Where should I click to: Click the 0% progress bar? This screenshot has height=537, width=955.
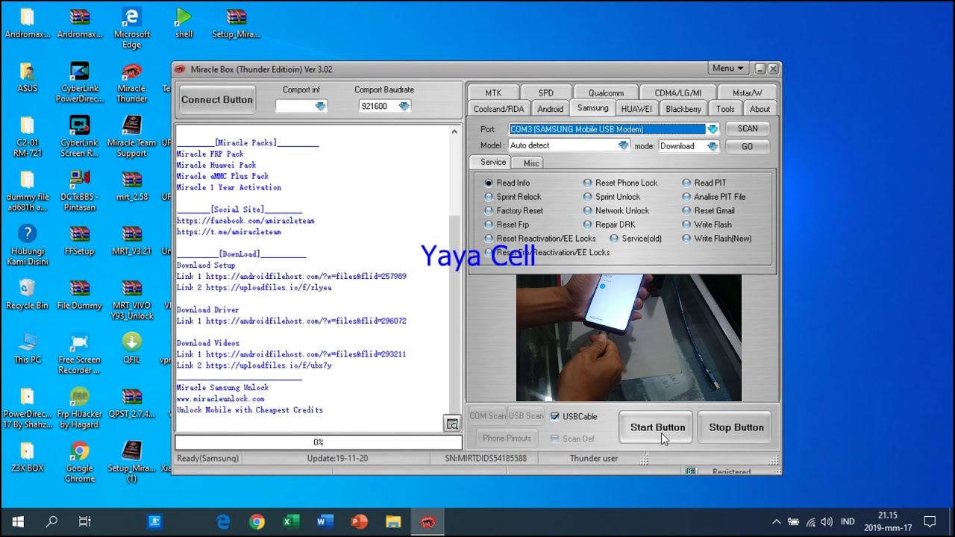click(319, 442)
